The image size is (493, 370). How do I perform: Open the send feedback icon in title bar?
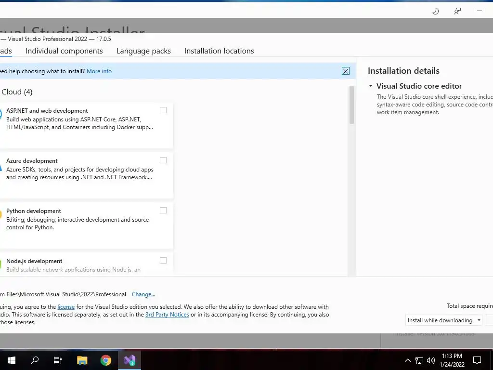pyautogui.click(x=457, y=12)
